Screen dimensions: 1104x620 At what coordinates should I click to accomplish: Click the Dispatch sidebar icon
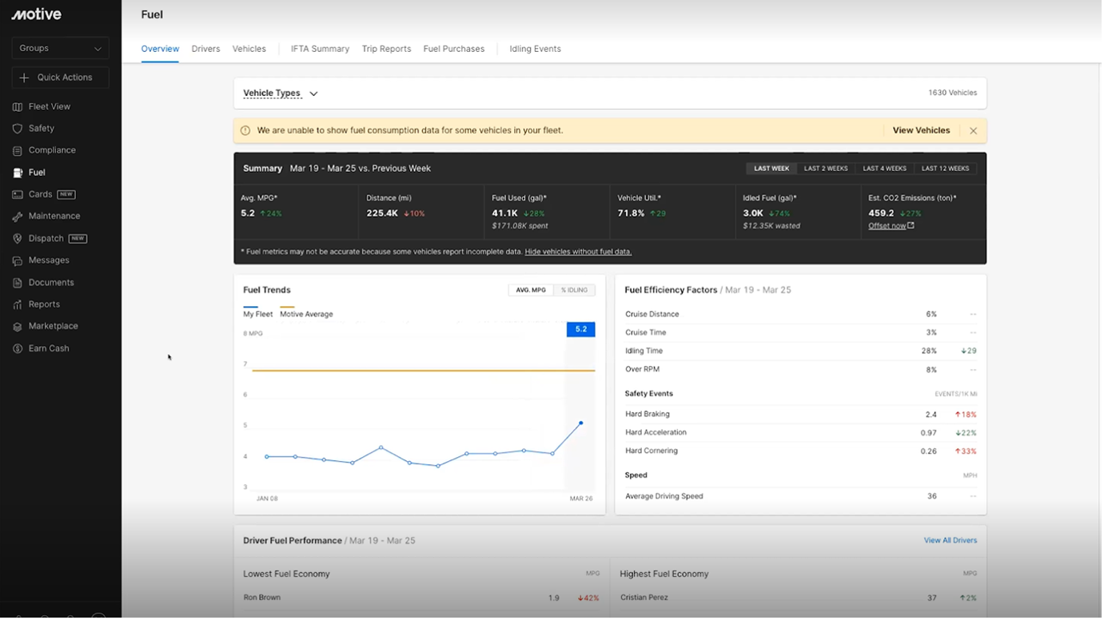tap(18, 239)
